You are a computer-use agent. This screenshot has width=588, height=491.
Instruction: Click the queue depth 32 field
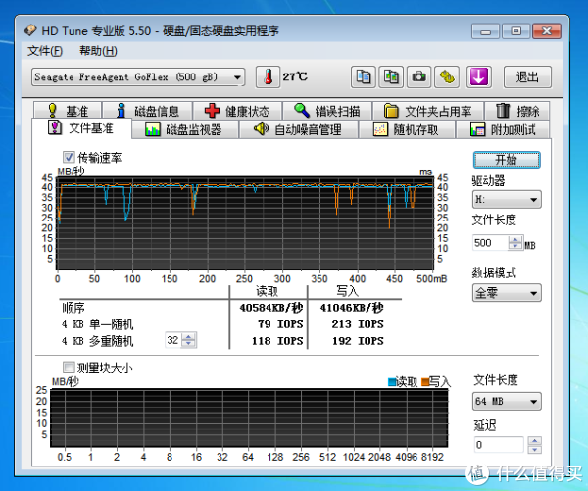[173, 340]
